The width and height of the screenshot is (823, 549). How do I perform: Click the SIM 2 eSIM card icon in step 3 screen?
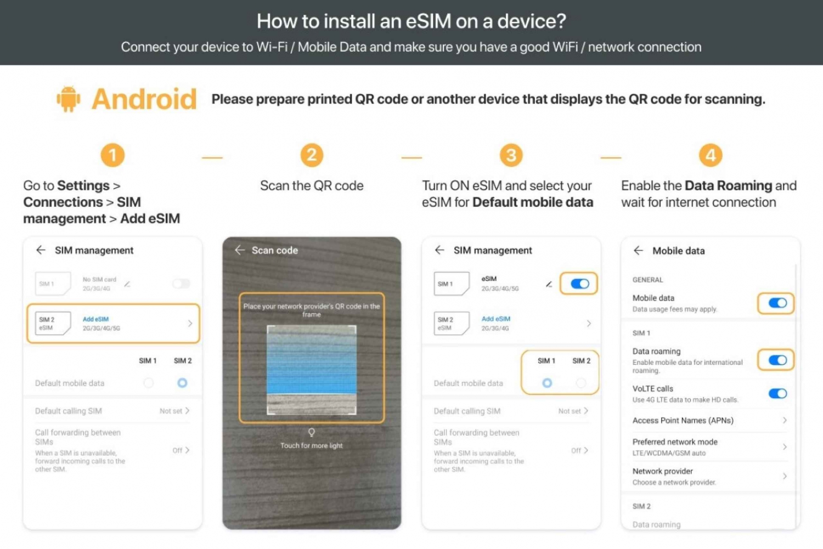[x=452, y=323]
